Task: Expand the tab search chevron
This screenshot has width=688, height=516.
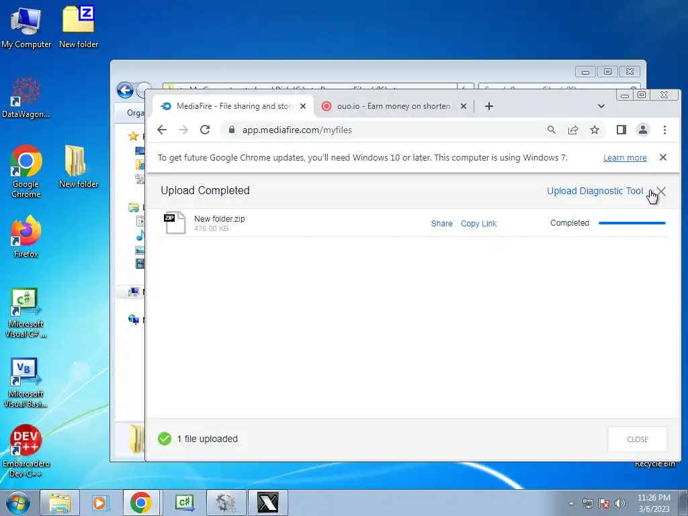Action: pos(601,106)
